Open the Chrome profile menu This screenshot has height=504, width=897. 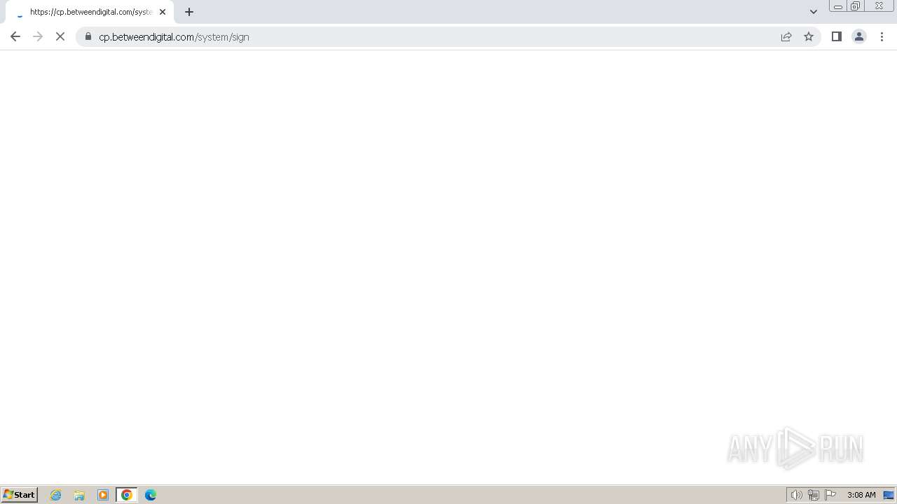[859, 36]
